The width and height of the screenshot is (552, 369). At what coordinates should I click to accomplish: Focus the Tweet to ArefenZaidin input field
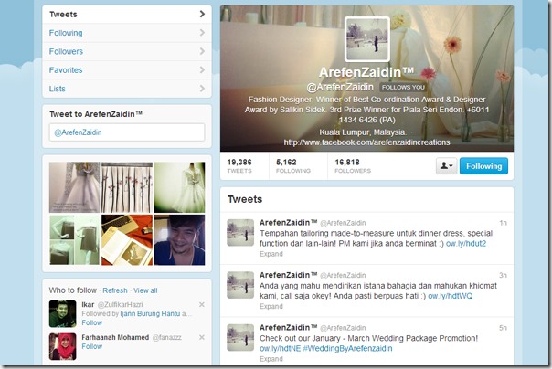click(127, 132)
